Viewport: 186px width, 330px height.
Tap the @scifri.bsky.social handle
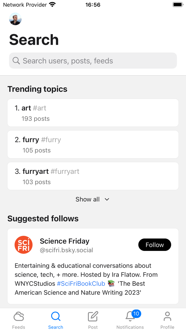(66, 250)
